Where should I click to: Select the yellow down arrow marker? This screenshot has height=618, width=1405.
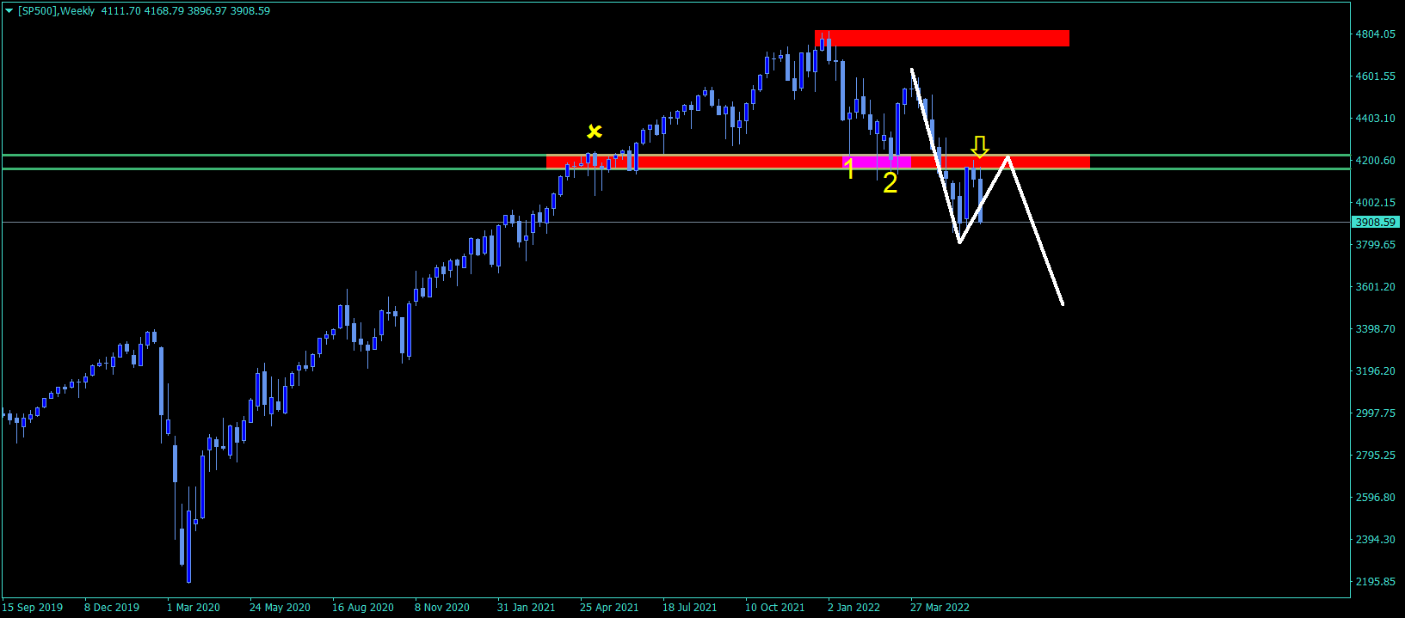pyautogui.click(x=980, y=147)
